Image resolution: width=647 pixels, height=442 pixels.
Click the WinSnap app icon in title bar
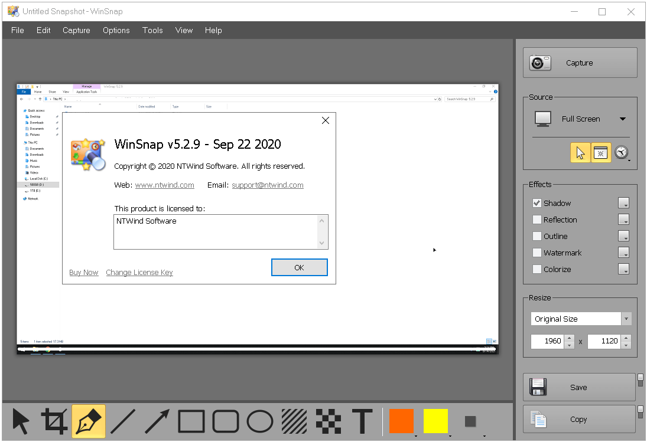[13, 11]
